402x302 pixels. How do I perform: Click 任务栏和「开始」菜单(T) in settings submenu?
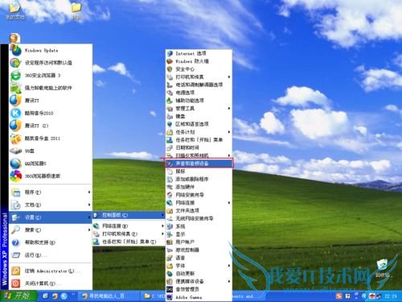click(x=129, y=242)
